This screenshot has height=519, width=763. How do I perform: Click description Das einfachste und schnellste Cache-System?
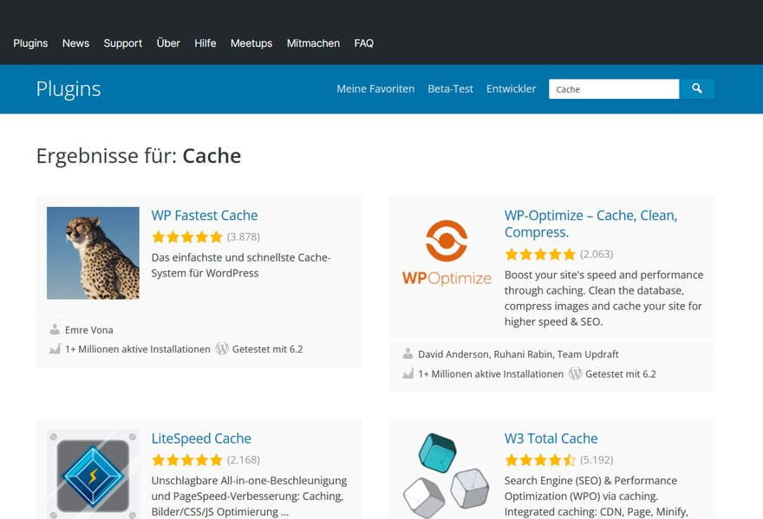241,265
